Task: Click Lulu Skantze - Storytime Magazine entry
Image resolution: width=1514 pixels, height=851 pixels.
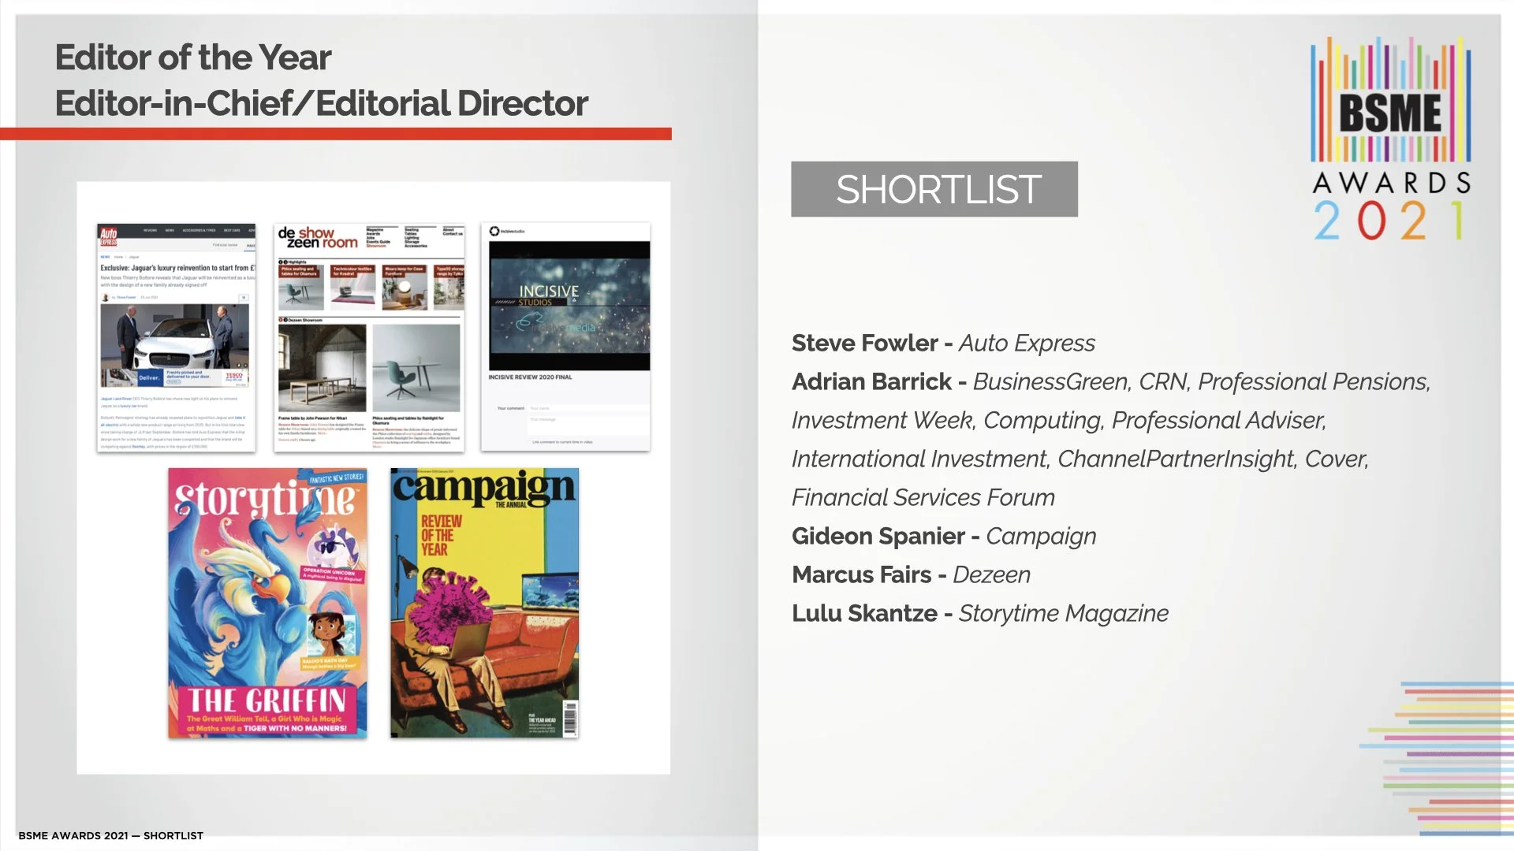Action: click(x=979, y=614)
